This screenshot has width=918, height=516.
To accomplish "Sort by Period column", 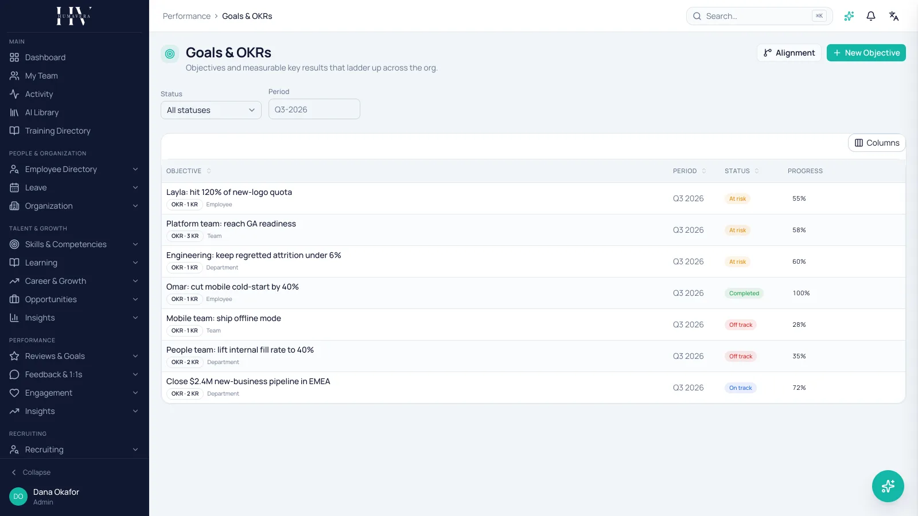I will [690, 171].
